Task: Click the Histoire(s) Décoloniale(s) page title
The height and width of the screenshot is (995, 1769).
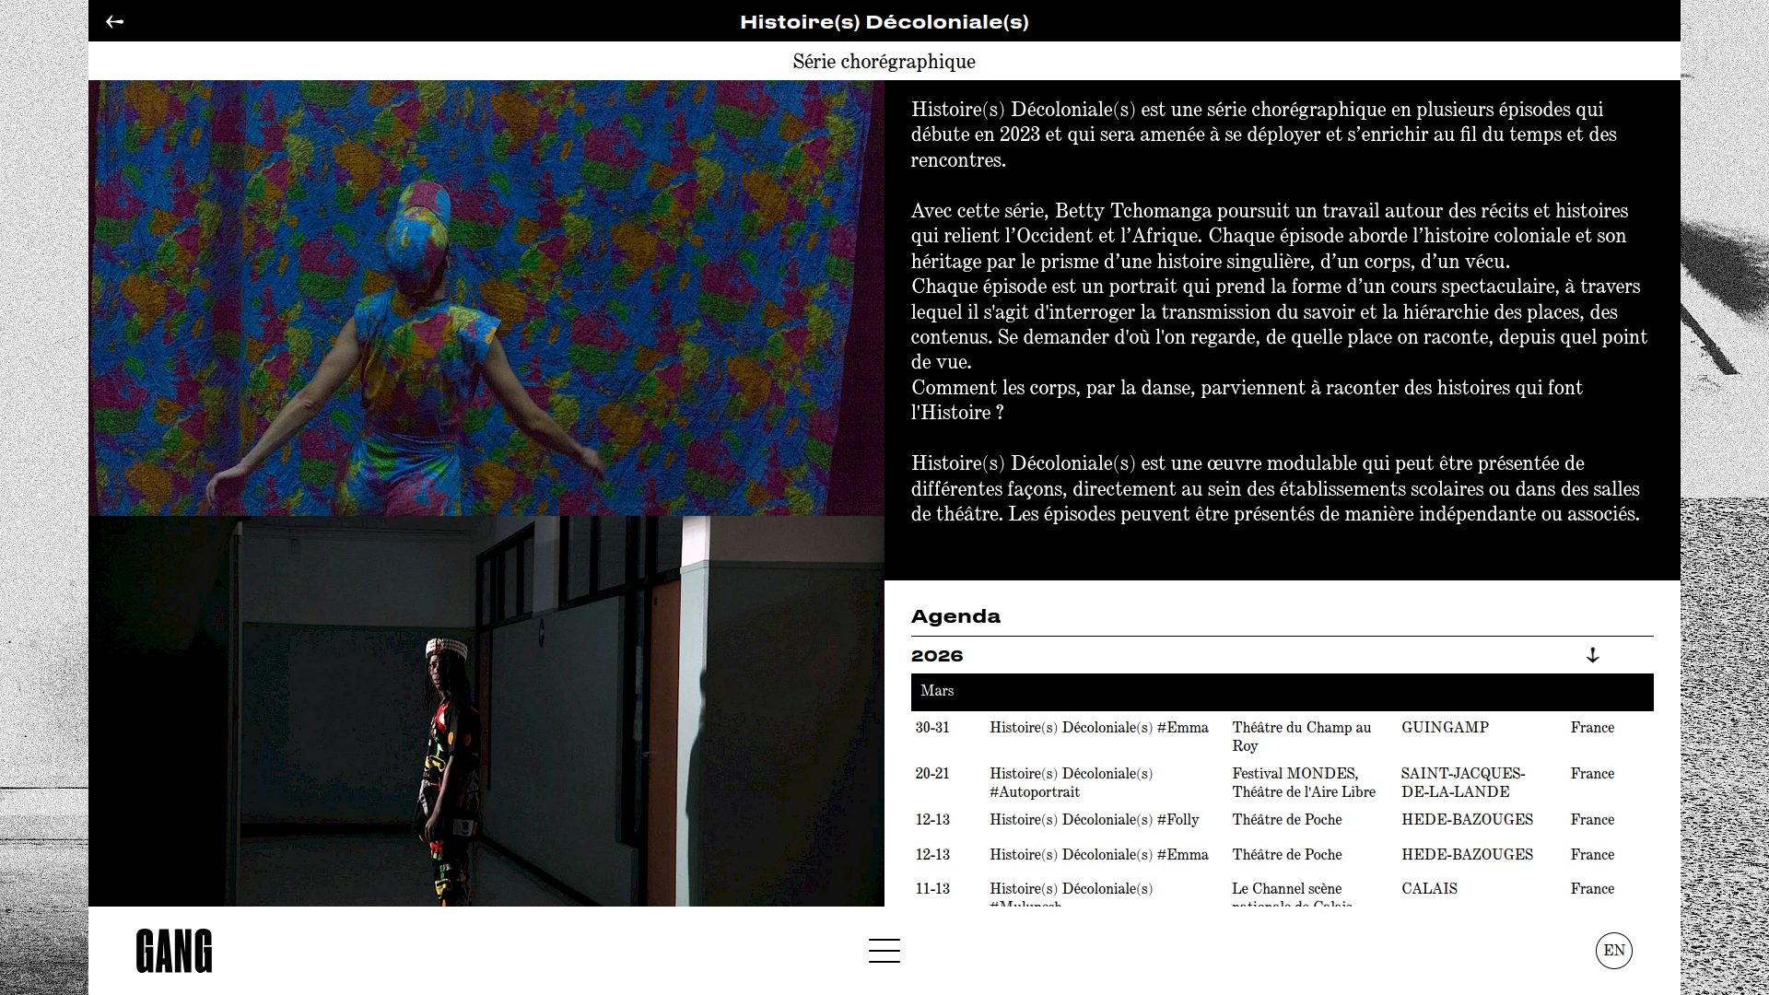Action: point(884,21)
